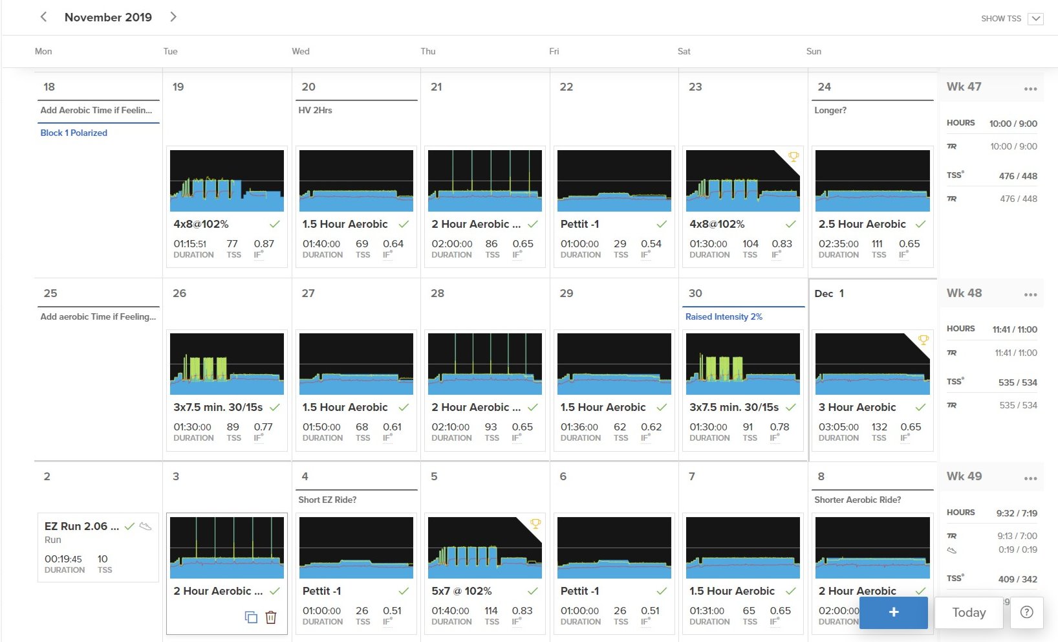Click 01:15:51 duration on Nov 19 card
Screen dimensions: 1058x642
(189, 244)
